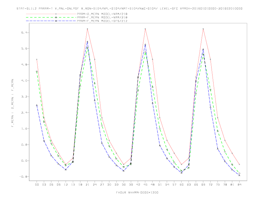Click the red curve's plus marker at hour 00

tap(37, 59)
